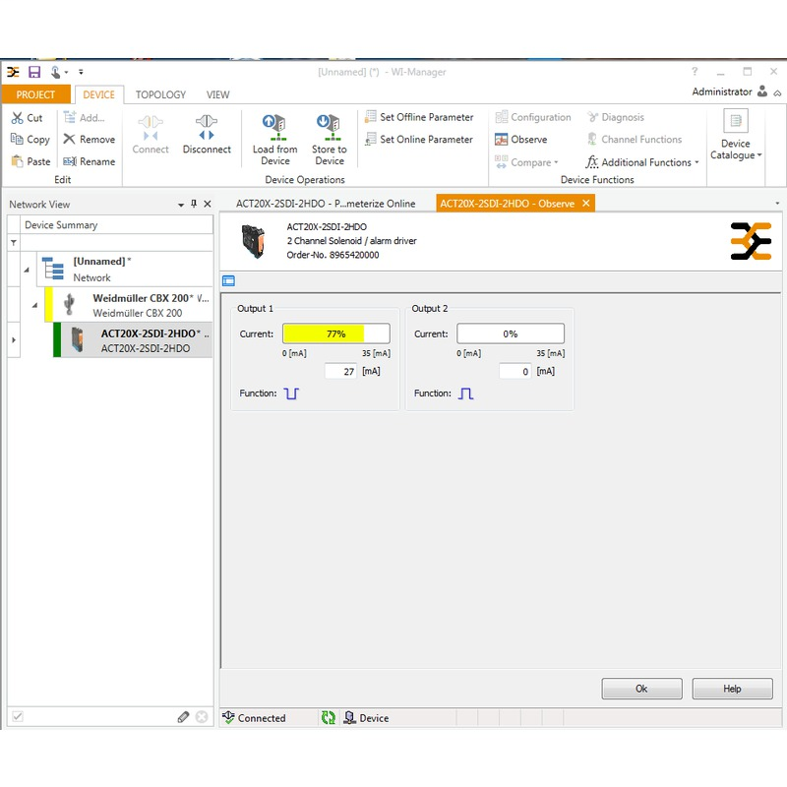
Task: Click the touch mode hand icon
Action: pos(55,72)
